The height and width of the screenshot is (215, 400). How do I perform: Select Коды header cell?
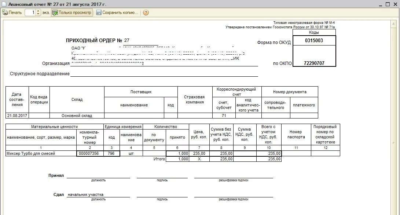[314, 32]
